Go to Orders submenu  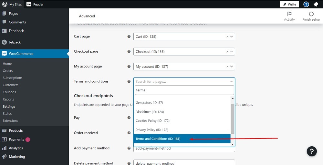(x=8, y=71)
